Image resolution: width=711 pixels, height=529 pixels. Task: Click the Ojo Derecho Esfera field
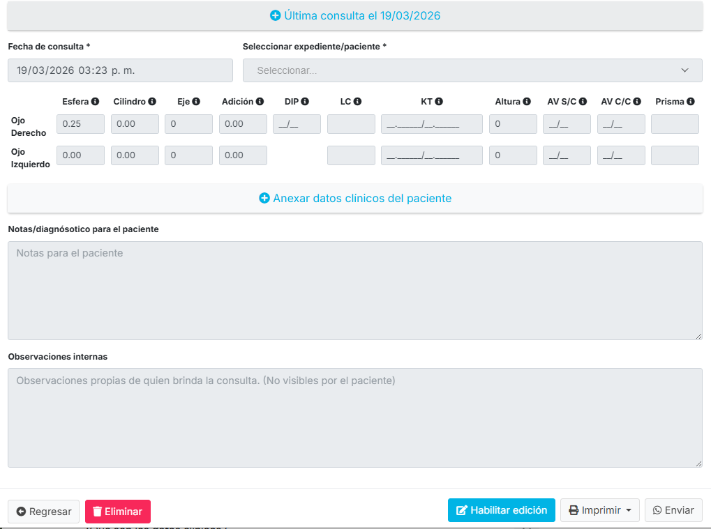pos(80,124)
